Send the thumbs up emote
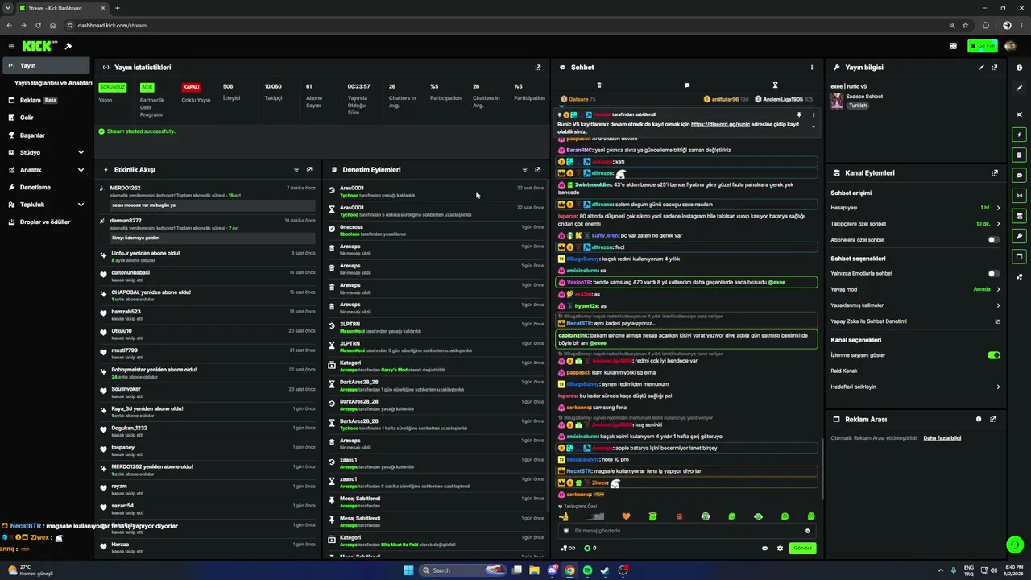 565,516
